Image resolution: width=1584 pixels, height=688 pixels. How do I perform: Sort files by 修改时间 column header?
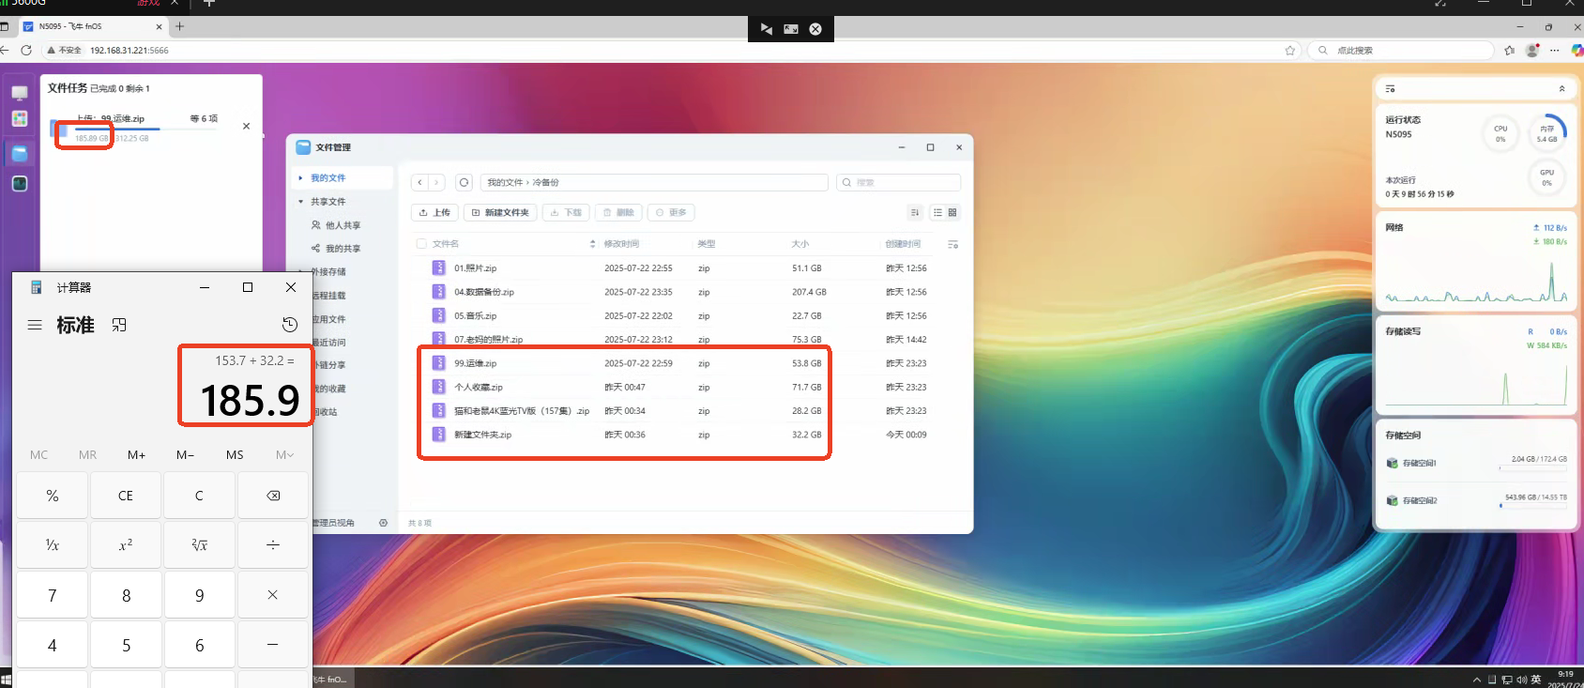pyautogui.click(x=621, y=244)
